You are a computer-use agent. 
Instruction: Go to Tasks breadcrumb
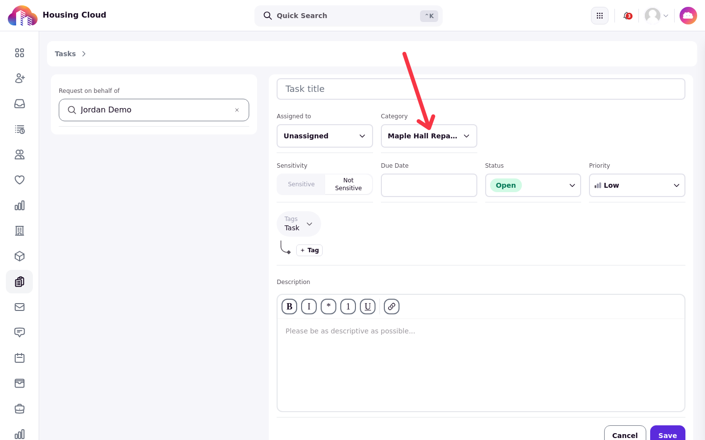click(x=65, y=54)
